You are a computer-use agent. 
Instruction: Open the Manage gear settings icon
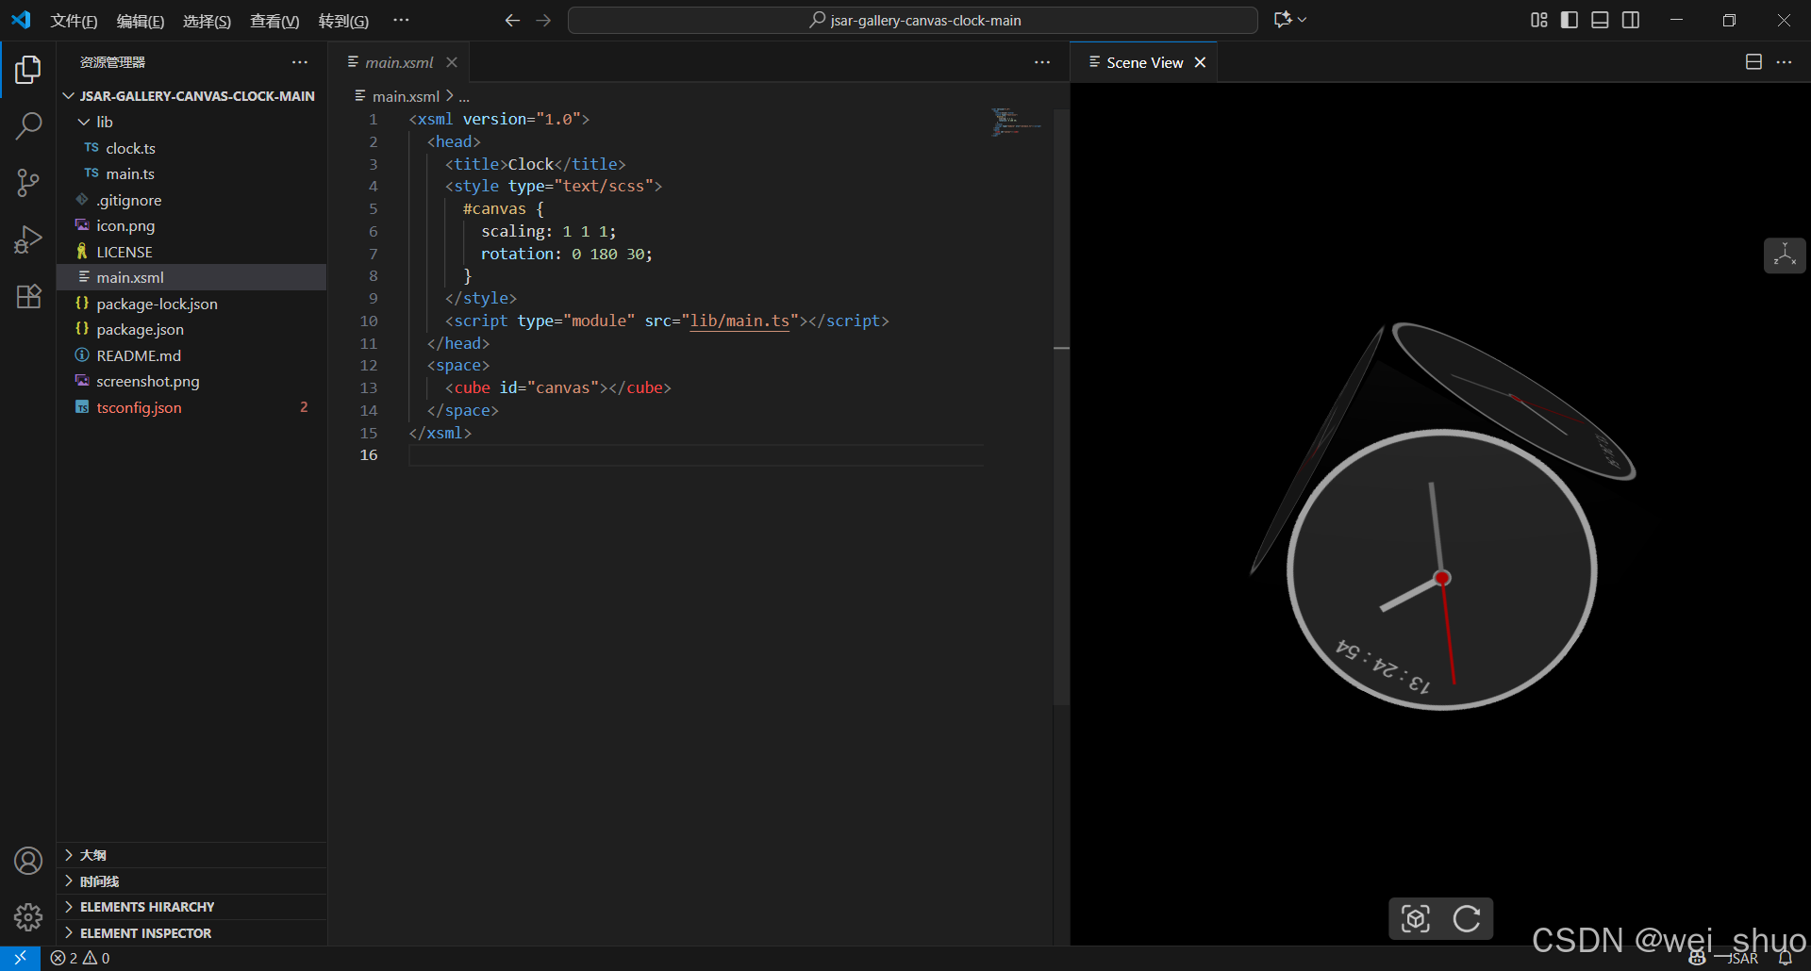pos(28,917)
